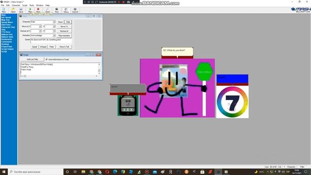Click the Layout toolbar icon
Screen dimensions: 311x175
(x=75, y=10)
